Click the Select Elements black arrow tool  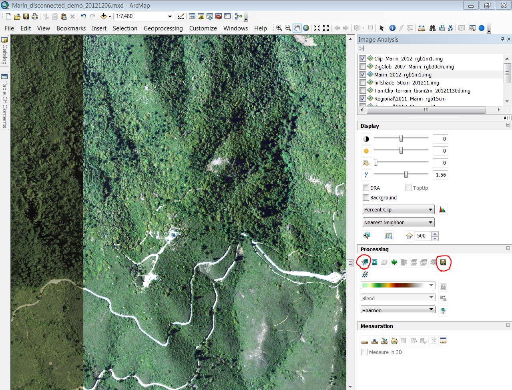coord(381,28)
